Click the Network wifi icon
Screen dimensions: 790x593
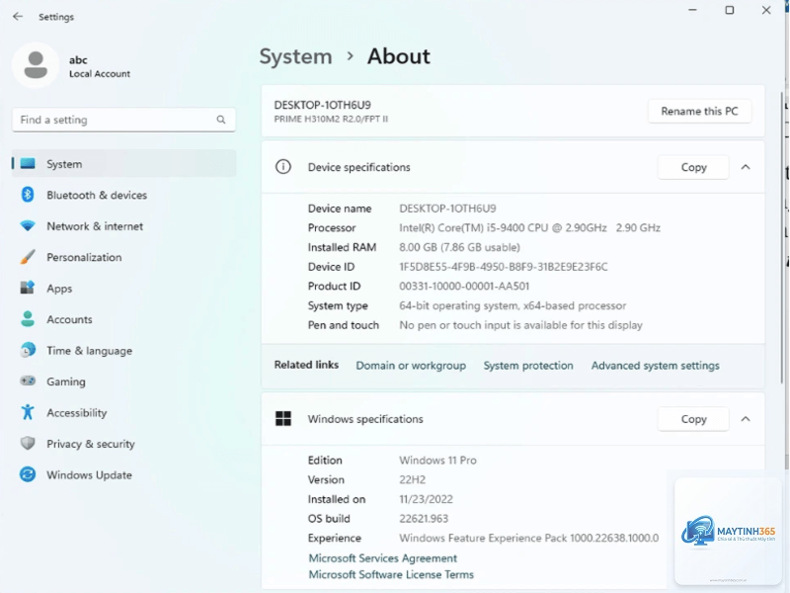[x=28, y=225]
